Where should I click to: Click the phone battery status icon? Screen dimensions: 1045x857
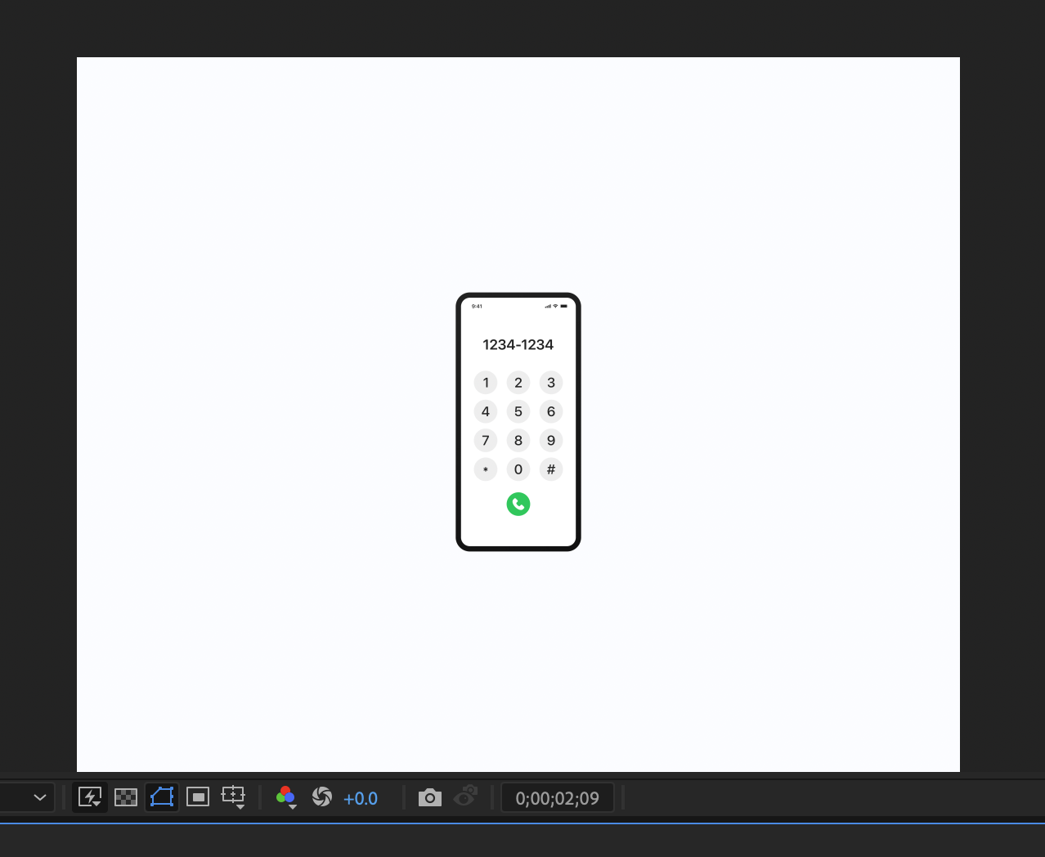click(563, 306)
